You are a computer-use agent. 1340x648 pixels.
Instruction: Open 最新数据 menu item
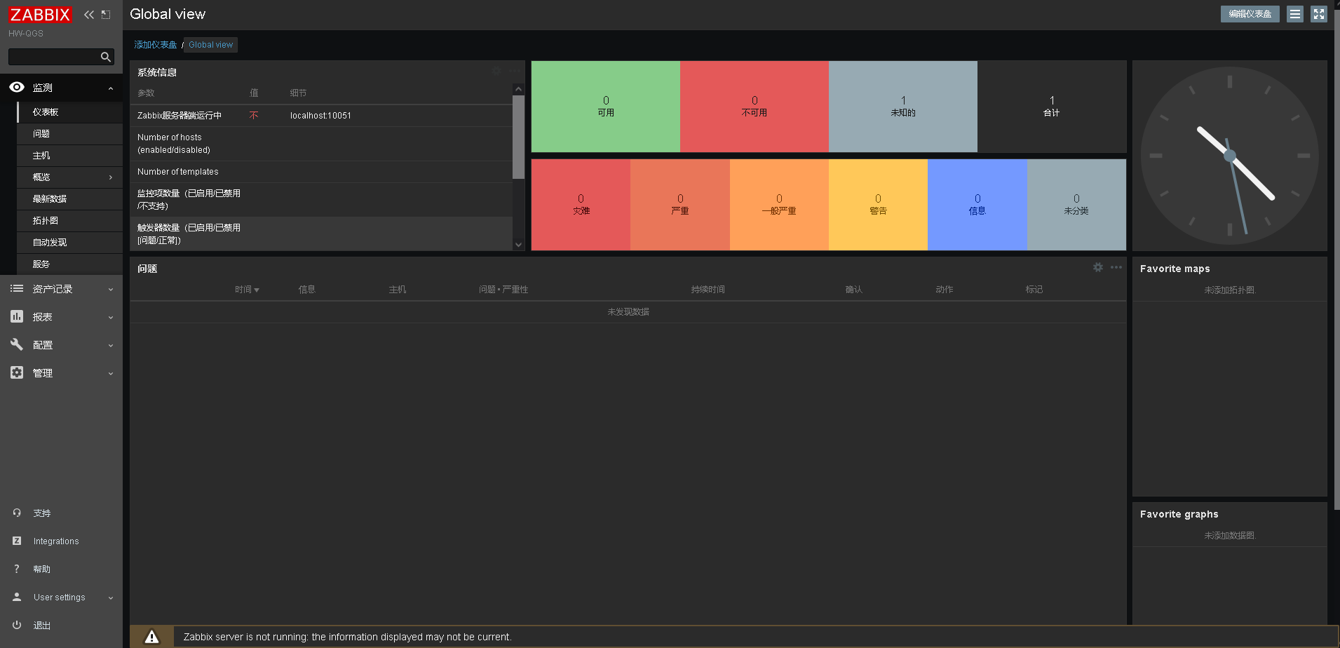pos(69,199)
